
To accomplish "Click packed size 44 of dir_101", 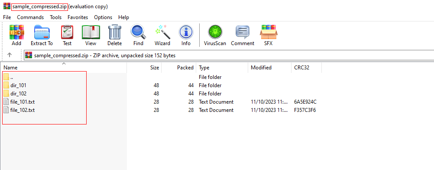I will coord(191,85).
